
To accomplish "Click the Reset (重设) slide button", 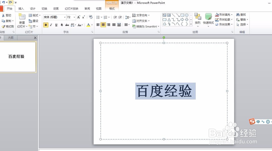I will [33, 21].
